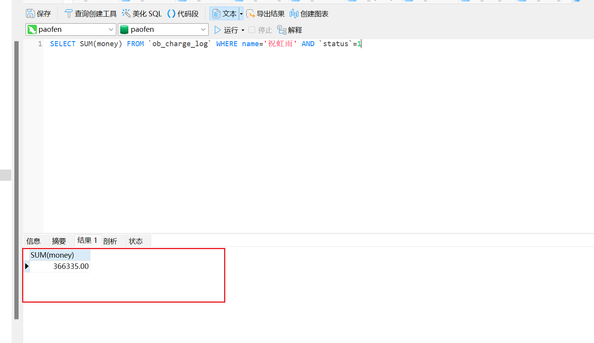Select the Status (状态) tab
Image resolution: width=594 pixels, height=343 pixels.
[136, 241]
